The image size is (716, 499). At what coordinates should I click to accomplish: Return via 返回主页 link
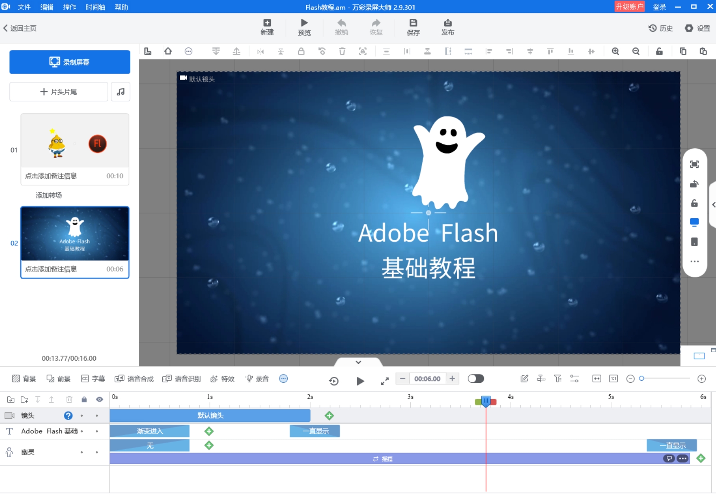pyautogui.click(x=20, y=28)
